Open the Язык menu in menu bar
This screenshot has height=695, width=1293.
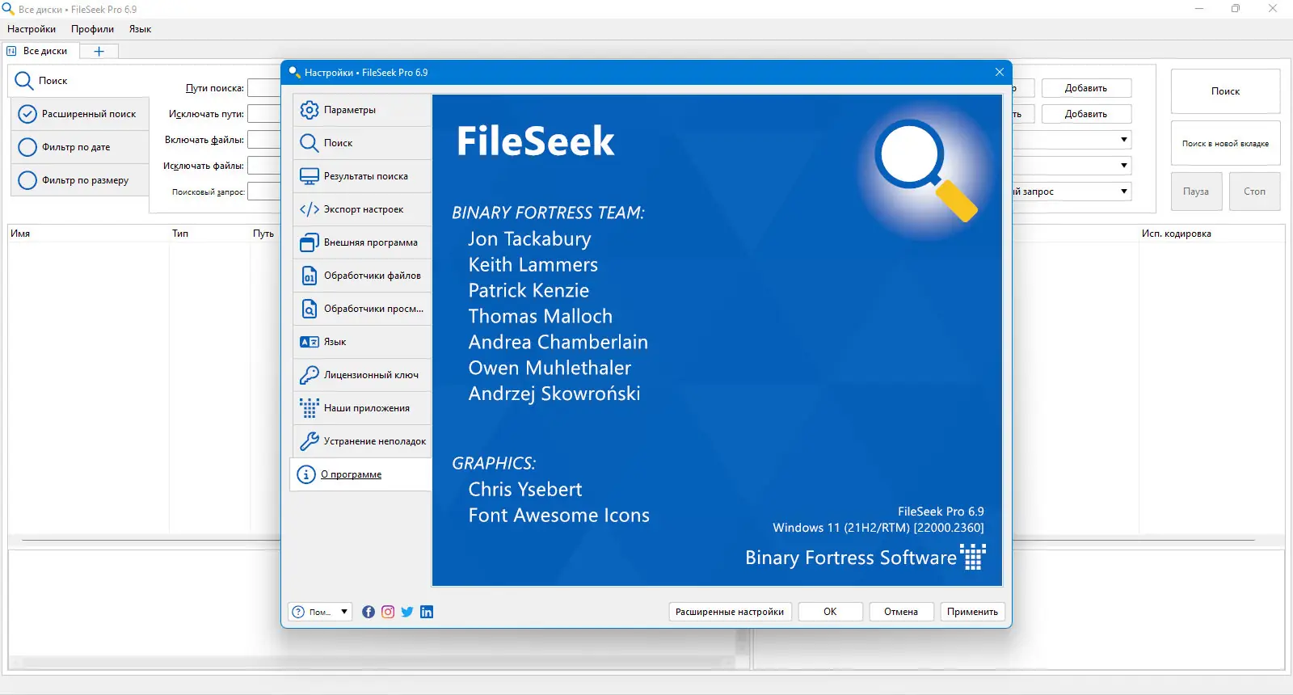coord(140,29)
